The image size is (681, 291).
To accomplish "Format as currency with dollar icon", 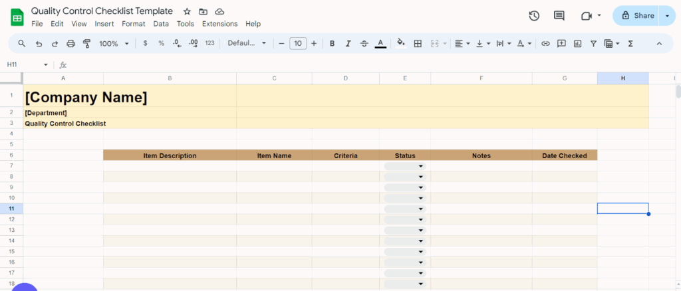I will (145, 43).
